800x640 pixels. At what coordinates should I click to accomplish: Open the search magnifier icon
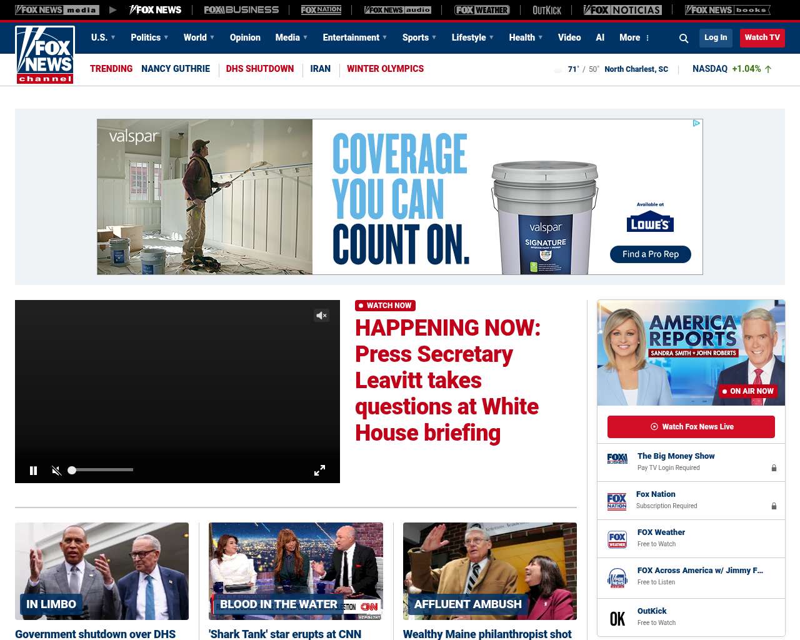pos(684,38)
